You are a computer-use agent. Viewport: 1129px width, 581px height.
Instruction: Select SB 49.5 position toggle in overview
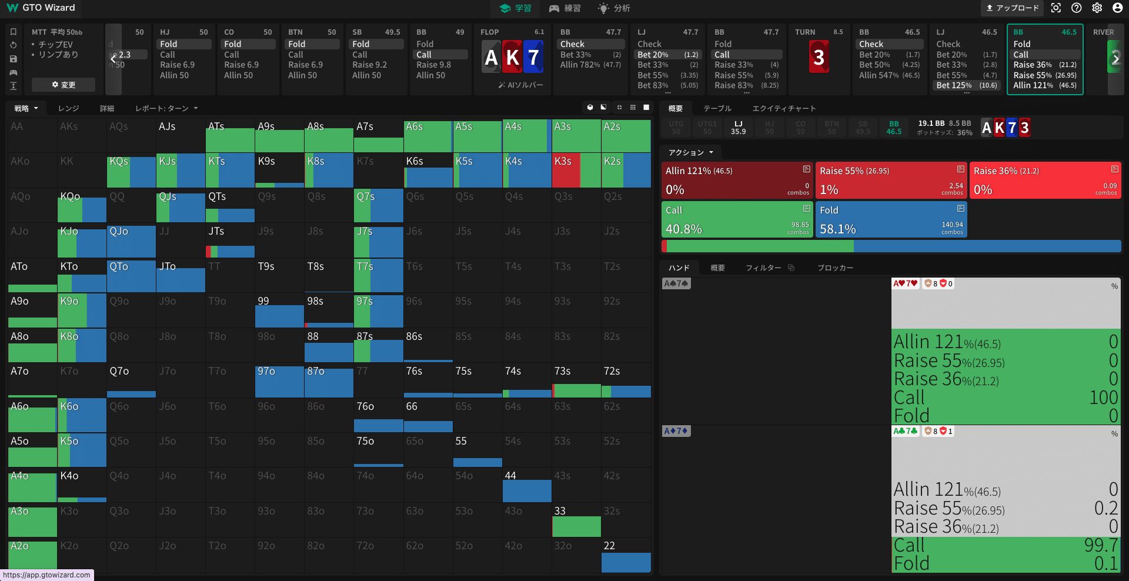pyautogui.click(x=863, y=128)
